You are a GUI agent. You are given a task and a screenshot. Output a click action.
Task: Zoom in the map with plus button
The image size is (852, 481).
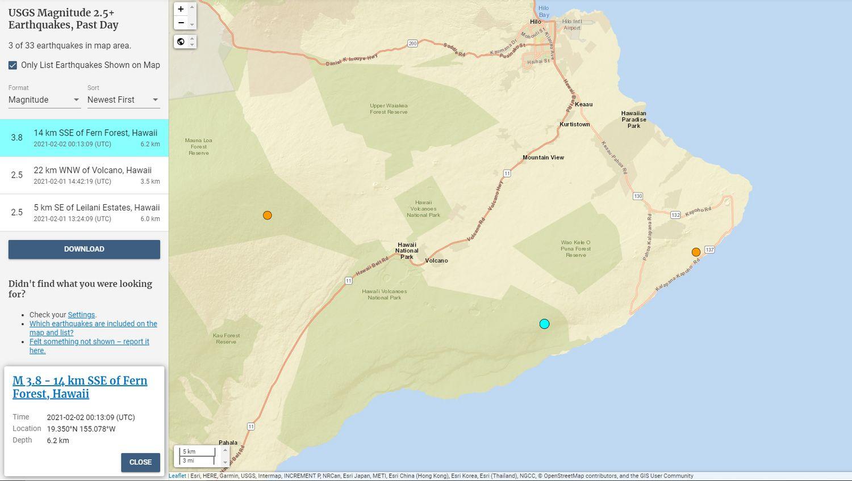point(181,9)
